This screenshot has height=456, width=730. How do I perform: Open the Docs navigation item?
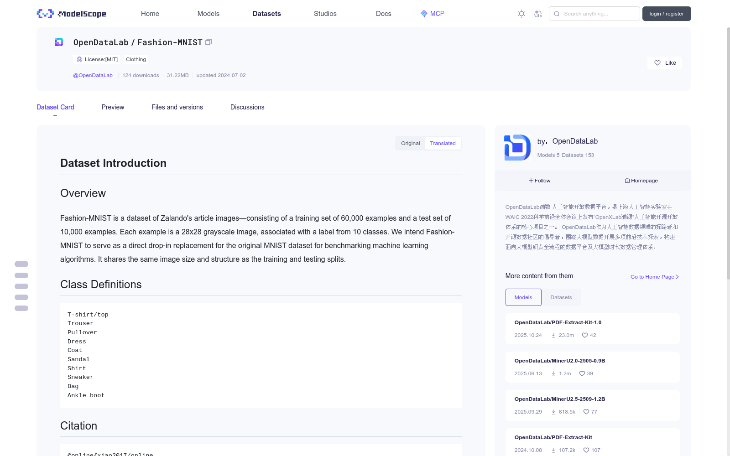click(384, 14)
